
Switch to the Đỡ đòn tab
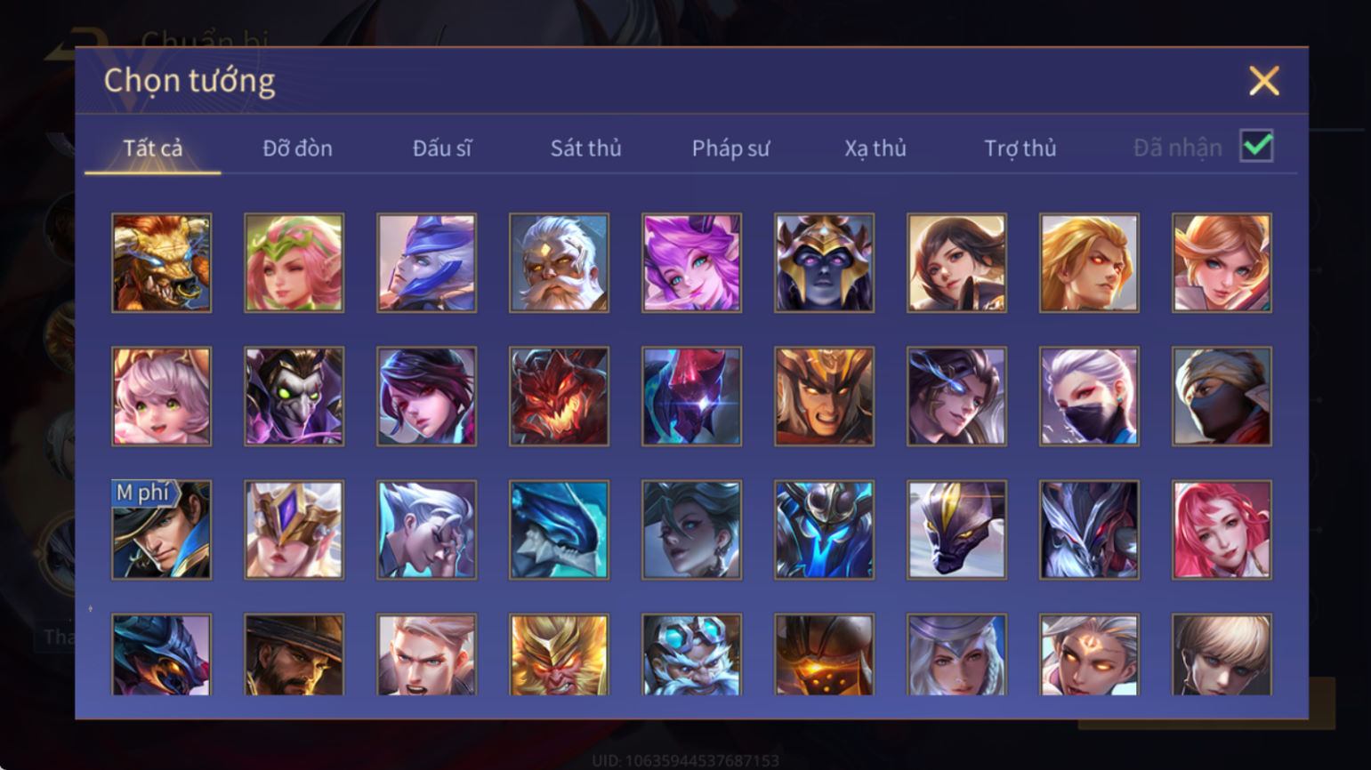(x=297, y=148)
